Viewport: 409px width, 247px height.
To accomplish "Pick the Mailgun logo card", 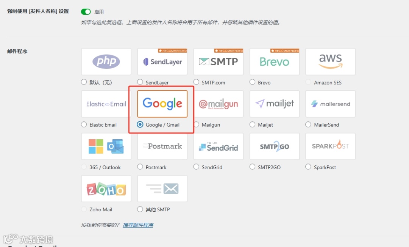I will click(219, 104).
